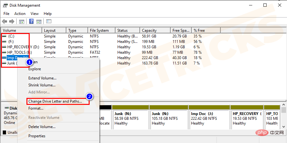This screenshot has height=143, width=287.
Task: Click the scrollbar down arrow in disk pane
Action: tap(283, 127)
